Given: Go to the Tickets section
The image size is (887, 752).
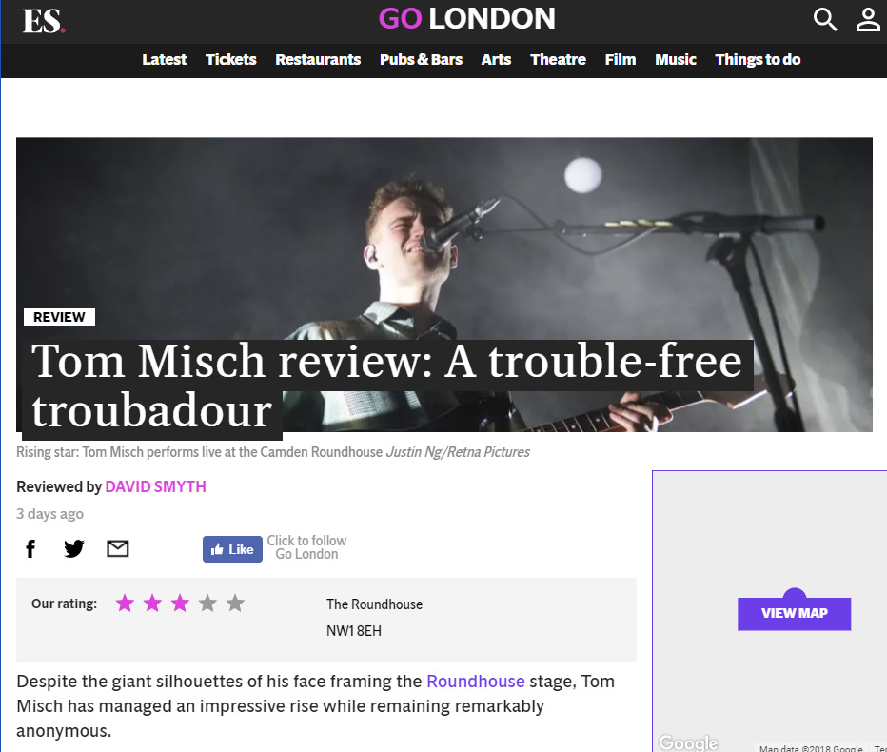Looking at the screenshot, I should 231,59.
